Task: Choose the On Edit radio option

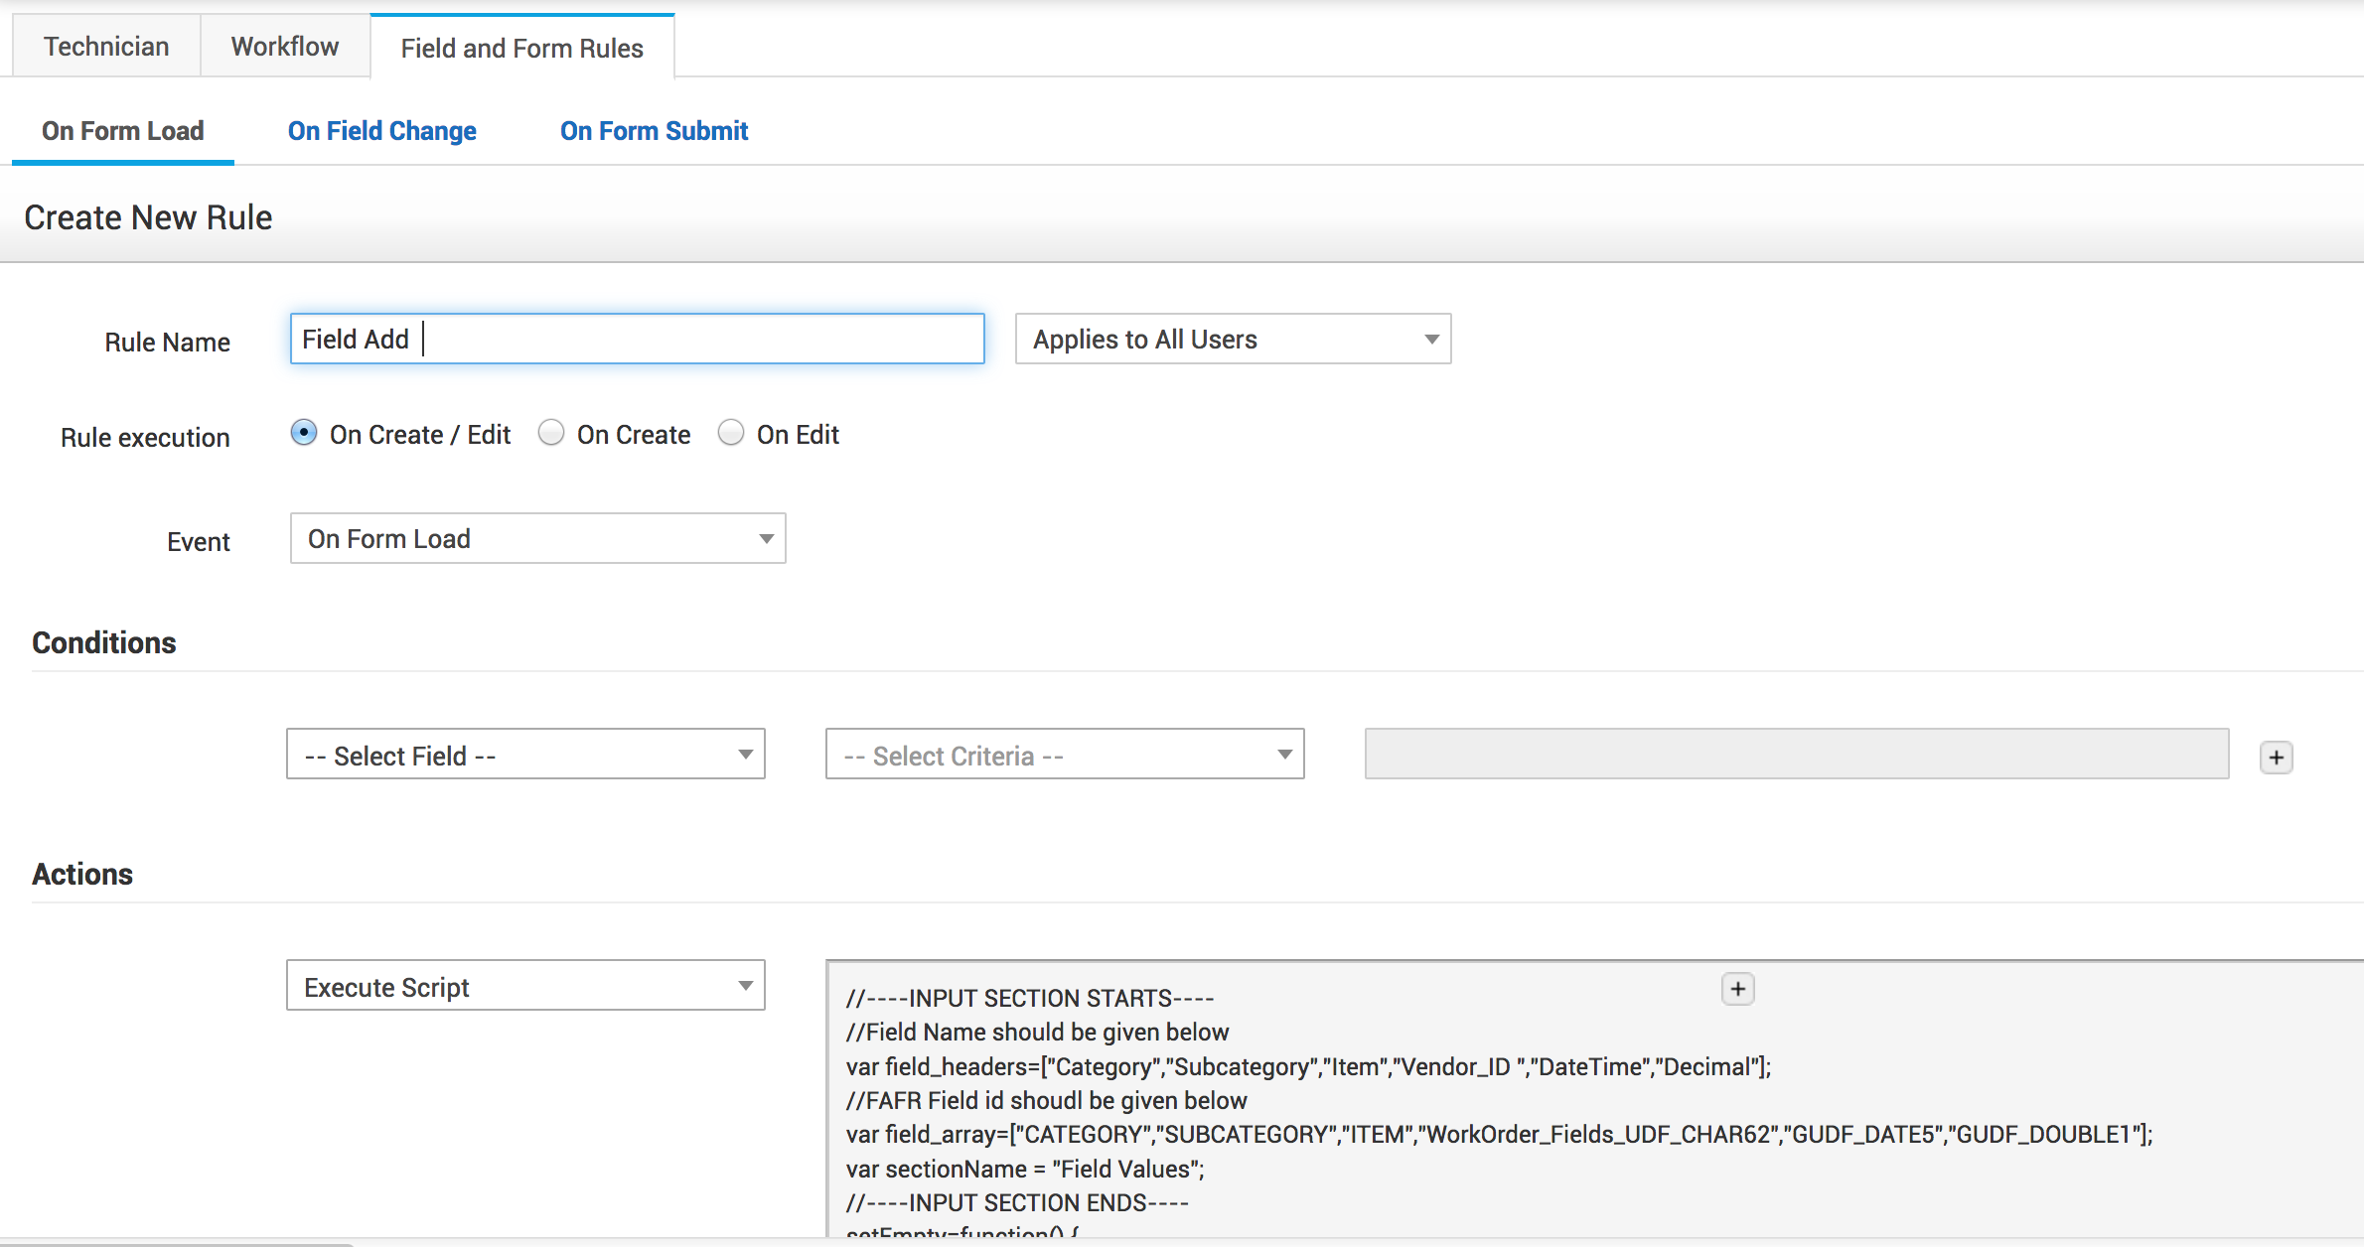Action: pos(731,434)
